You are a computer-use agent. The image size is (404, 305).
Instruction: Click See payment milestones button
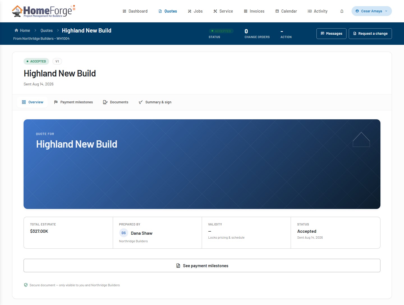(x=202, y=266)
